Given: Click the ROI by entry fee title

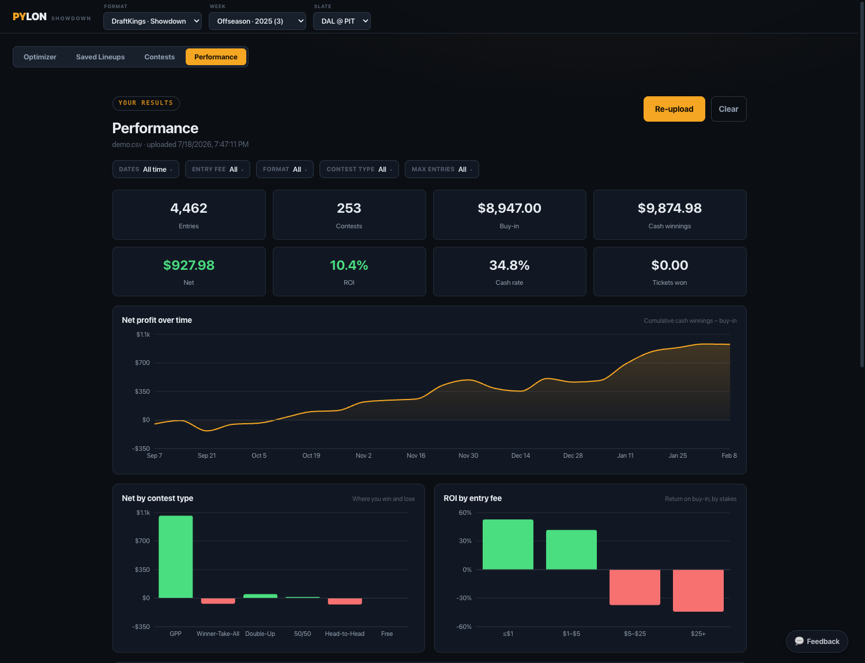Looking at the screenshot, I should 472,498.
